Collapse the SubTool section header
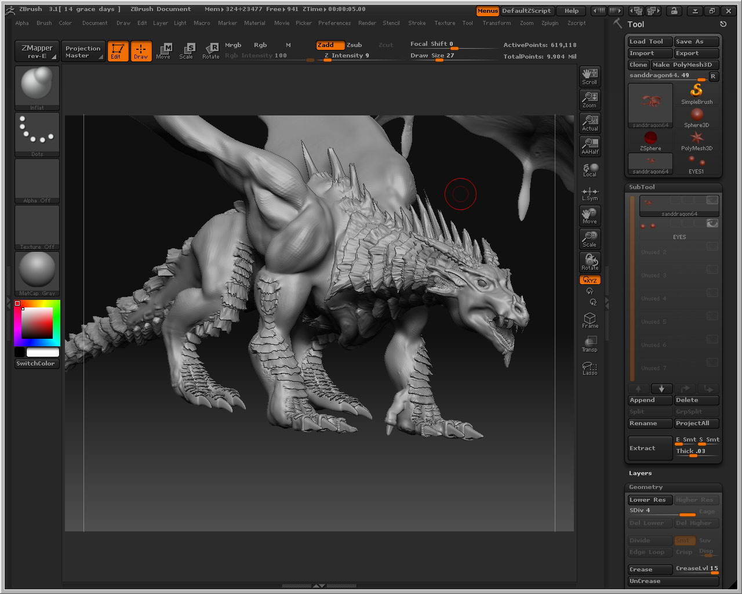This screenshot has height=594, width=742. (x=642, y=187)
